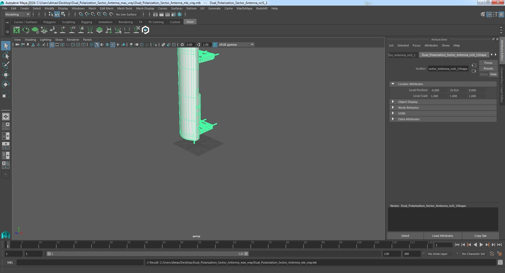Click the viewport Select camera icon
505x273 pixels.
[x=17, y=45]
